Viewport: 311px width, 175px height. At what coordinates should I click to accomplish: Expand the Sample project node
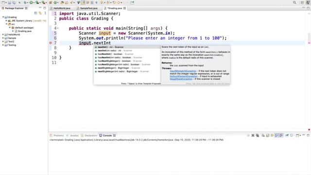click(x=3, y=38)
